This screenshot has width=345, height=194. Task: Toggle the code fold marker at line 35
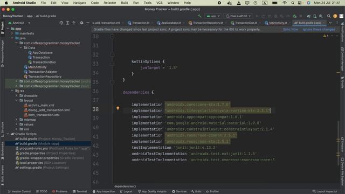[x=112, y=82]
